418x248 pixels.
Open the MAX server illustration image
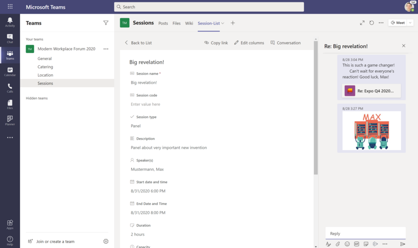click(372, 131)
